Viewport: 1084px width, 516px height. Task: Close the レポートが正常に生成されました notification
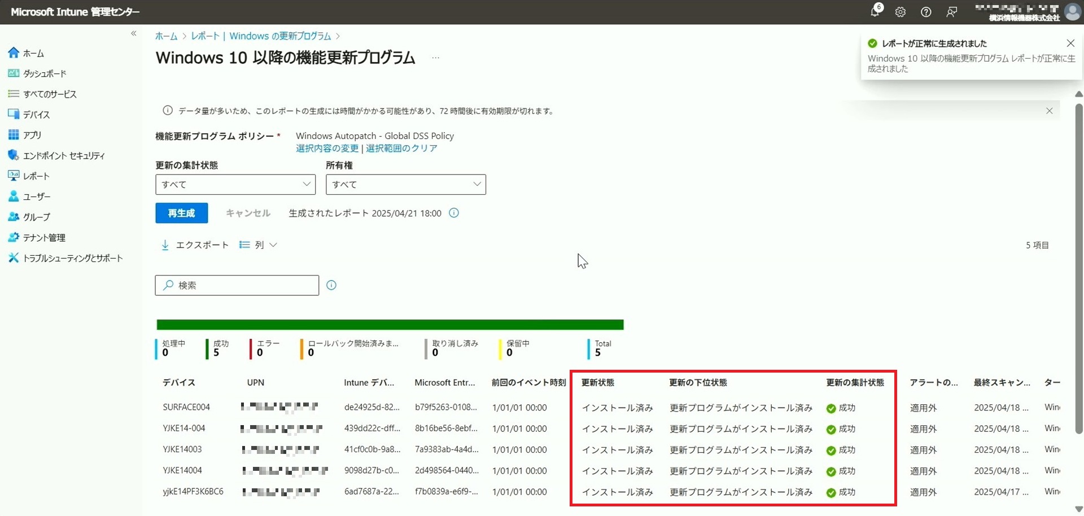(x=1070, y=43)
